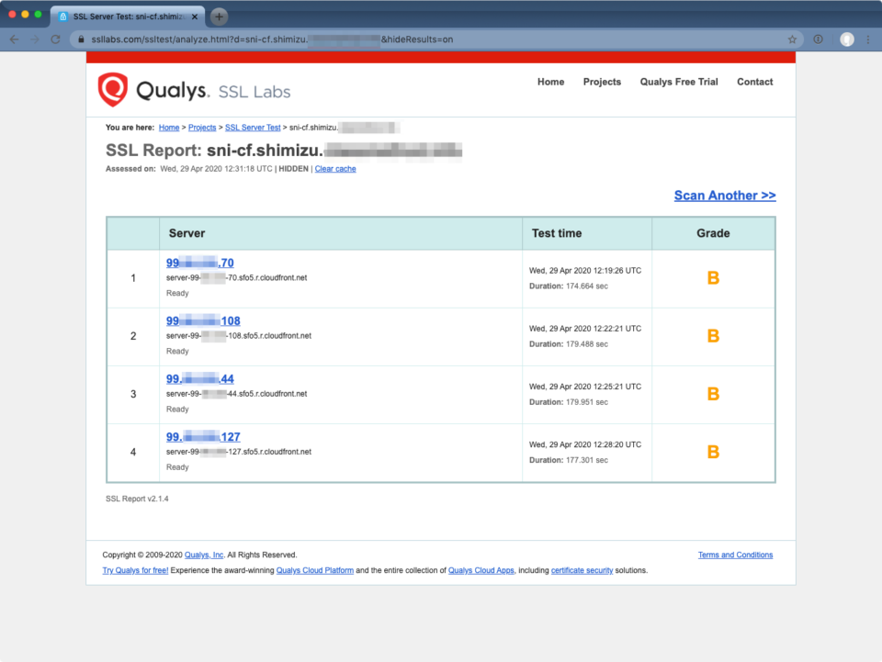Click the bookmark star icon
The height and width of the screenshot is (662, 882).
coord(792,39)
